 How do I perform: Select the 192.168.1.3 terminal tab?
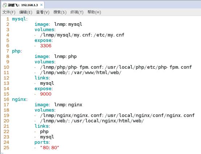click(x=23, y=5)
